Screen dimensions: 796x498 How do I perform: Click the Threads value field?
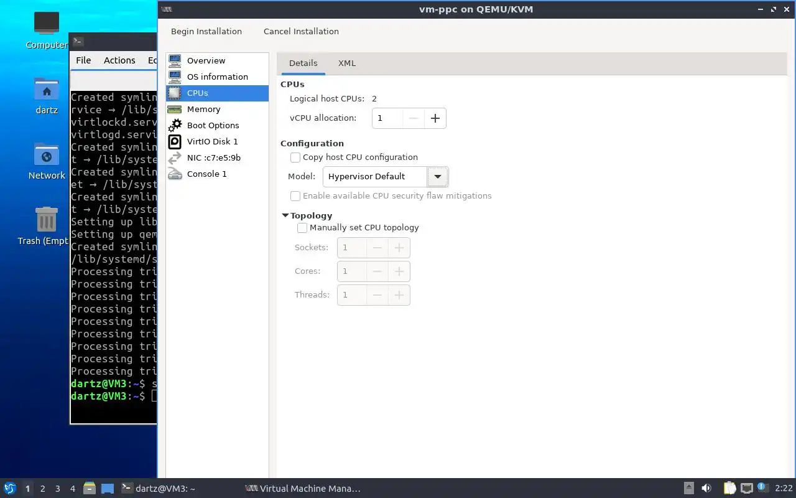click(352, 295)
